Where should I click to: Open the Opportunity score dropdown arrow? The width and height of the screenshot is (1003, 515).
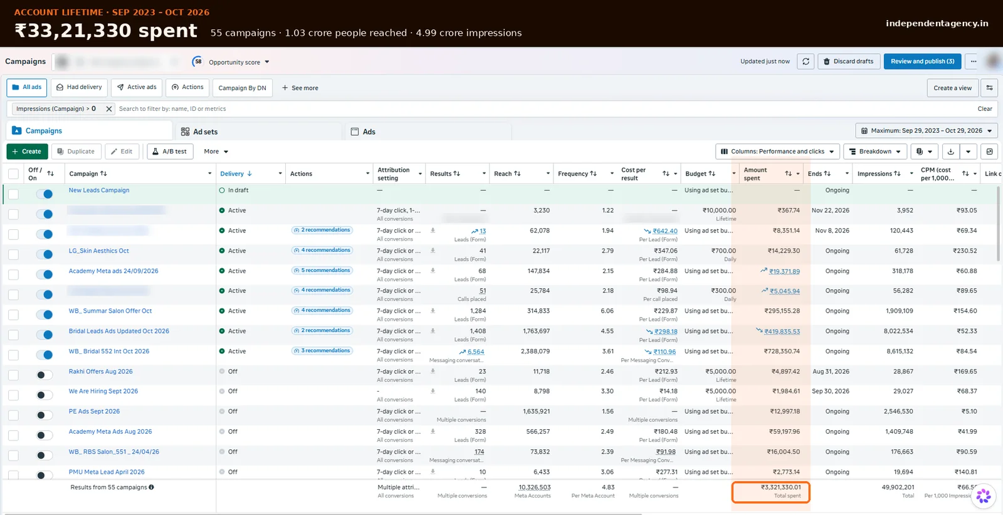267,62
